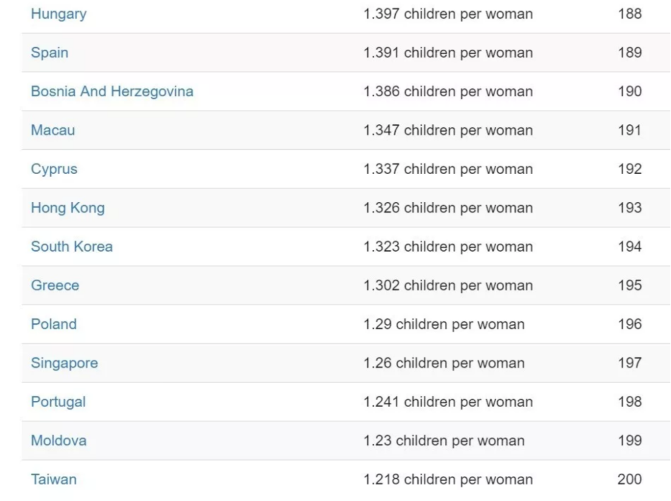The width and height of the screenshot is (671, 501).
Task: Visit the Greece country link
Action: 55,285
